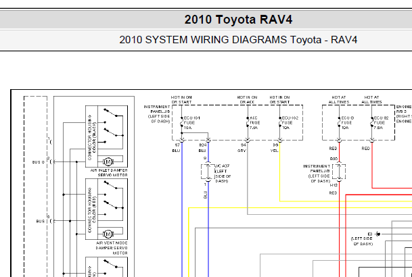This screenshot has width=412, height=277.
Task: Click the vertical "BLU" label below J/C A37
Action: (x=206, y=195)
